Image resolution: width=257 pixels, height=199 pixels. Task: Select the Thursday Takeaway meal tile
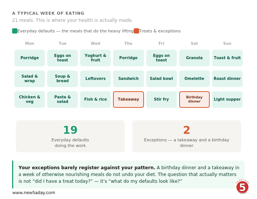point(128,99)
